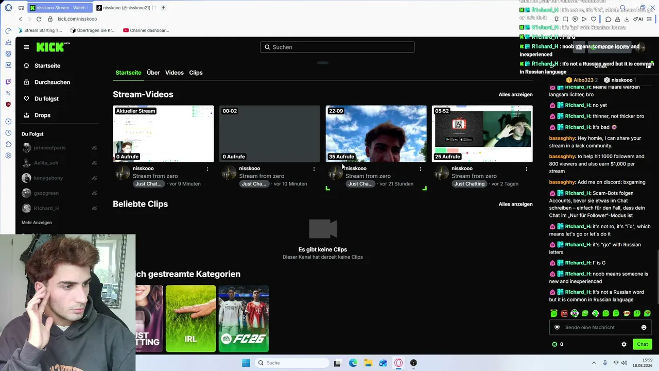659x371 pixels.
Task: Open the Channel dashboard bookmark
Action: tap(146, 30)
